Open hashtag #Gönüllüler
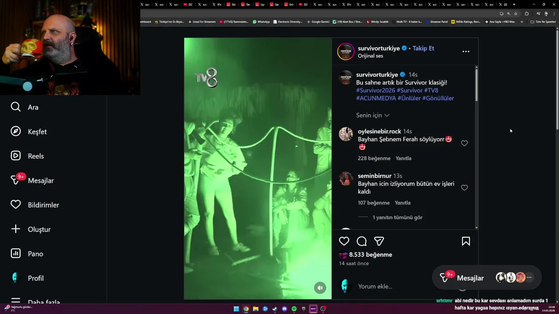The height and width of the screenshot is (314, 559). pos(438,98)
